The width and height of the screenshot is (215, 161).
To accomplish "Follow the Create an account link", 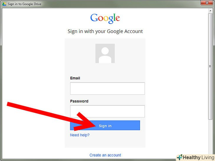I will [105, 155].
